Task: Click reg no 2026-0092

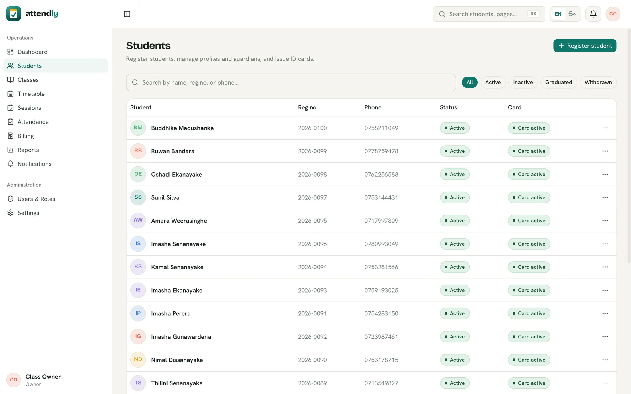Action: point(312,337)
